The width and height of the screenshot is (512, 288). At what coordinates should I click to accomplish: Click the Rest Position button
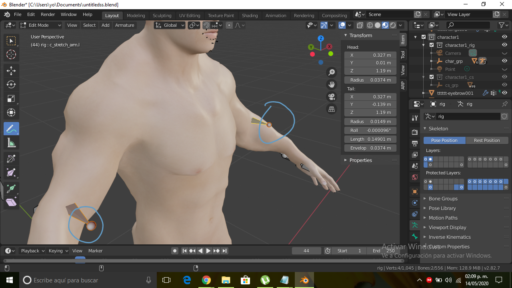point(487,140)
